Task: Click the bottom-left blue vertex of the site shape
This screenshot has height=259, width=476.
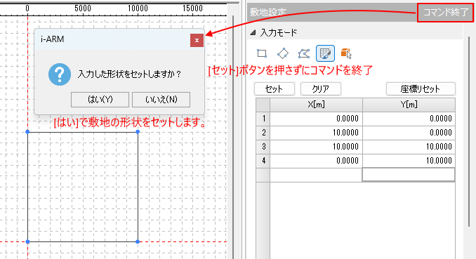Action: tap(27, 241)
